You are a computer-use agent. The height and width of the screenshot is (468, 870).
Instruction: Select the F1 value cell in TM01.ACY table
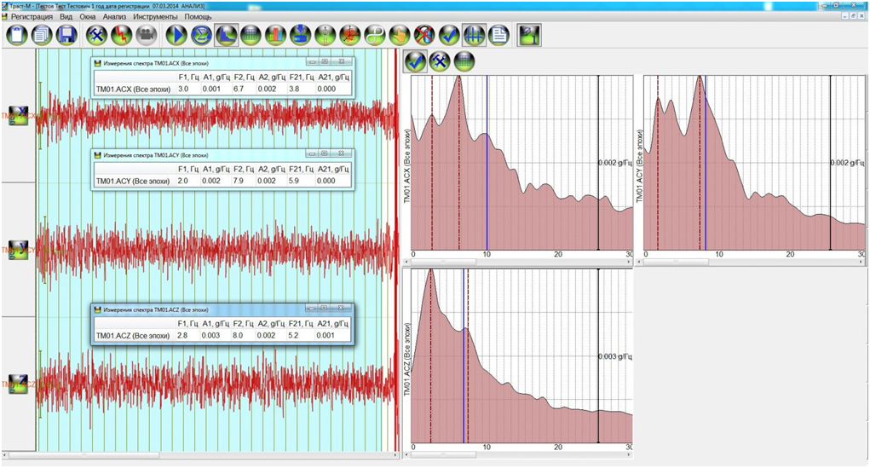183,181
